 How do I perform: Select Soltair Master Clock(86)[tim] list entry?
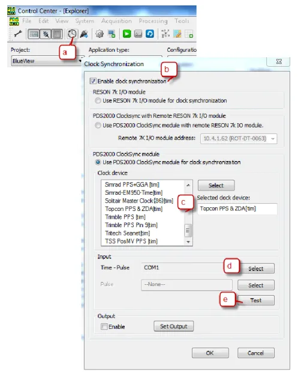[139, 201]
